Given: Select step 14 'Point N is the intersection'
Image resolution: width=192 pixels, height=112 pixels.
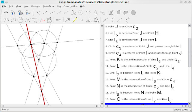Looking at the screenshot, I should 140,87.
